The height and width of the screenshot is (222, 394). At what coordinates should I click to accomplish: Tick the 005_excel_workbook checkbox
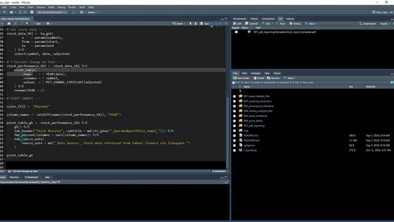[x=235, y=116]
